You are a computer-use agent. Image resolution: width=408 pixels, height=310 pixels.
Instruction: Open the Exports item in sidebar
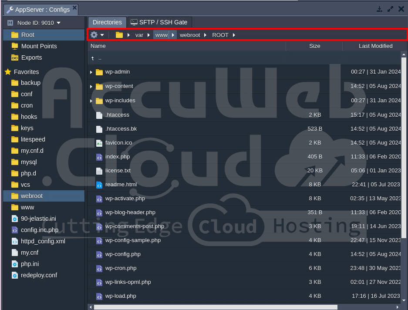point(31,57)
